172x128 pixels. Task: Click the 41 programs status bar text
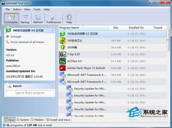(x=29, y=125)
